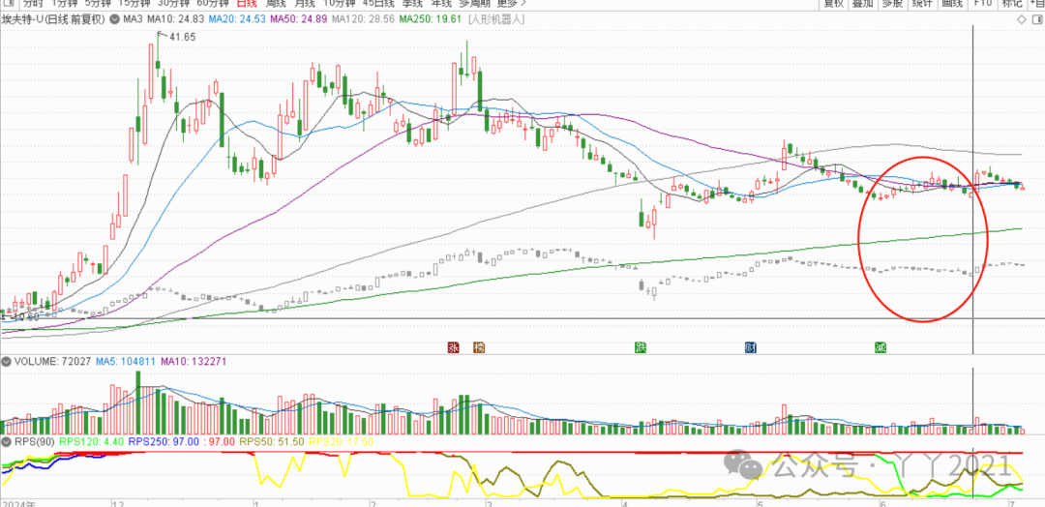Click the 41.65 high price flag
1045x507 pixels.
pos(180,37)
